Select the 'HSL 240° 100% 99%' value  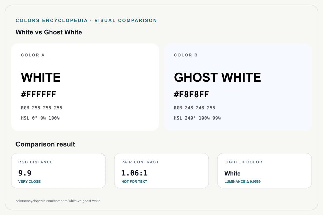click(197, 118)
